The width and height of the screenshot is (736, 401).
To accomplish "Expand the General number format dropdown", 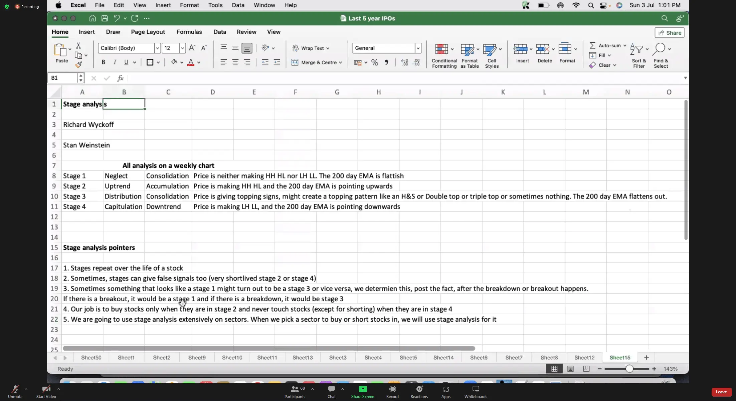I will point(418,48).
